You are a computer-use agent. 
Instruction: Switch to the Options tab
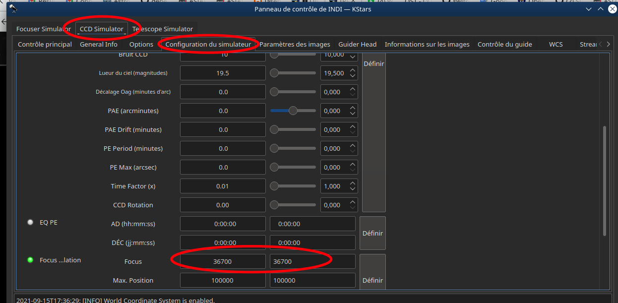(141, 44)
